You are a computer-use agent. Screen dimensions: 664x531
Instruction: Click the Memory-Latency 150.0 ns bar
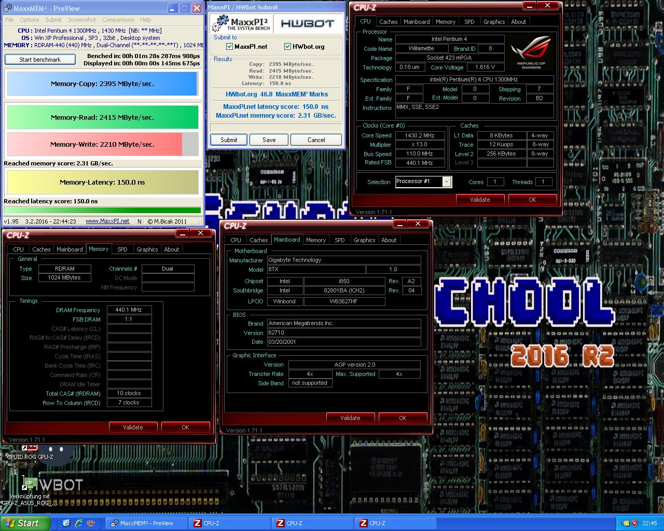coord(102,183)
